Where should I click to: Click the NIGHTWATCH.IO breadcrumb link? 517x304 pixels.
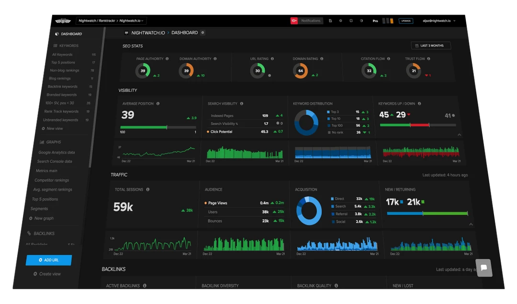coord(148,33)
